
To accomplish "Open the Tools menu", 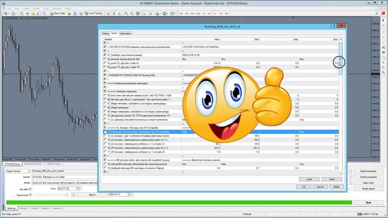I will tap(46, 8).
